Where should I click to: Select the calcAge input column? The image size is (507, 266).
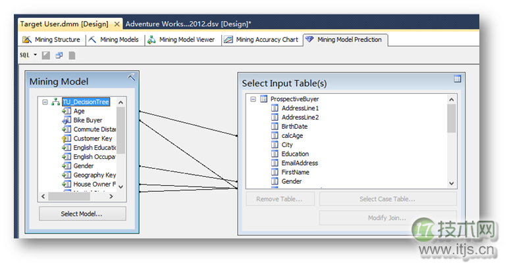point(292,136)
